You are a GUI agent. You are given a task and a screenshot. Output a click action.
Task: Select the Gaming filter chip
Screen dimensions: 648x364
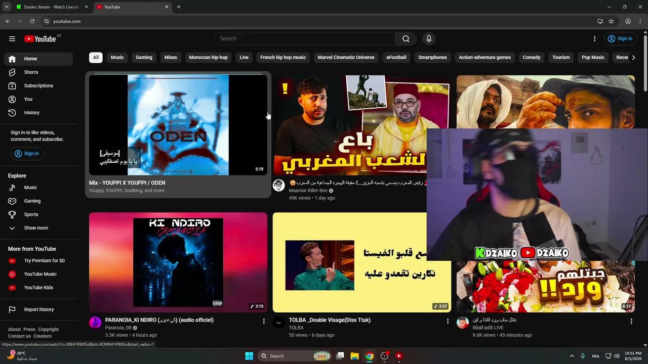click(144, 58)
